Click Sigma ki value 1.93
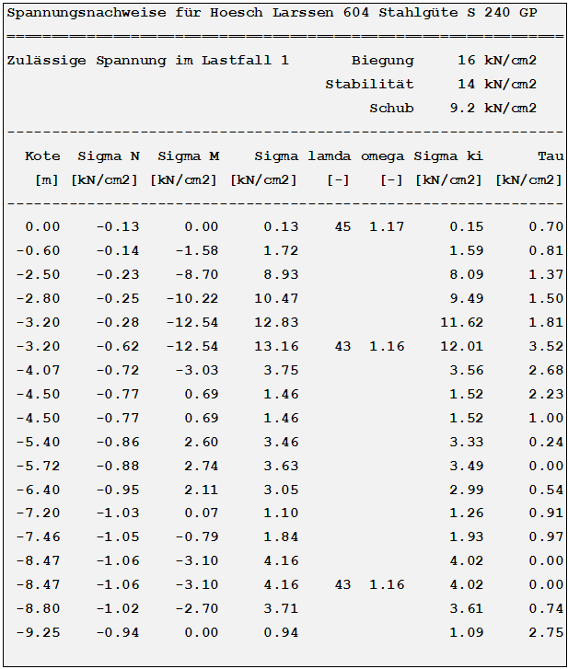The image size is (568, 669). 466,536
